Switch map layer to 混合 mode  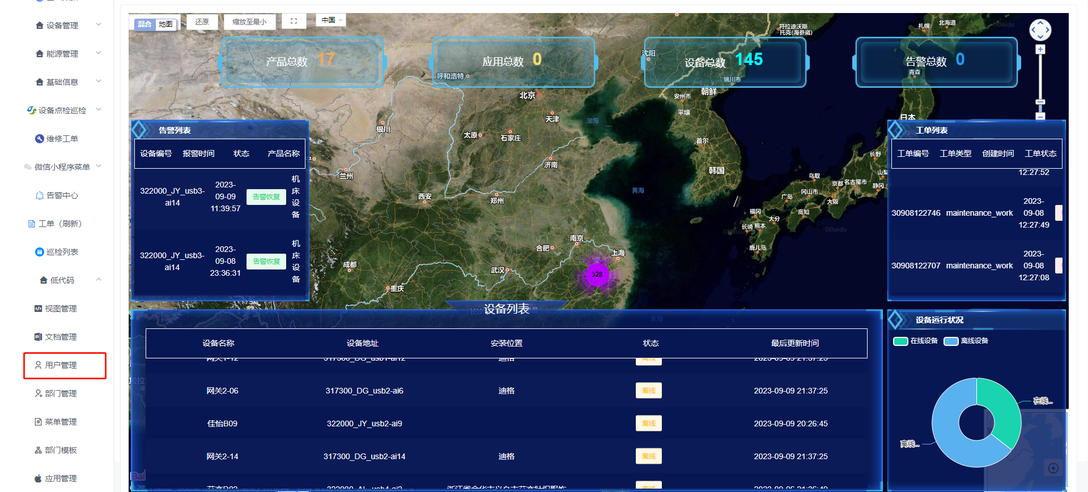click(144, 24)
